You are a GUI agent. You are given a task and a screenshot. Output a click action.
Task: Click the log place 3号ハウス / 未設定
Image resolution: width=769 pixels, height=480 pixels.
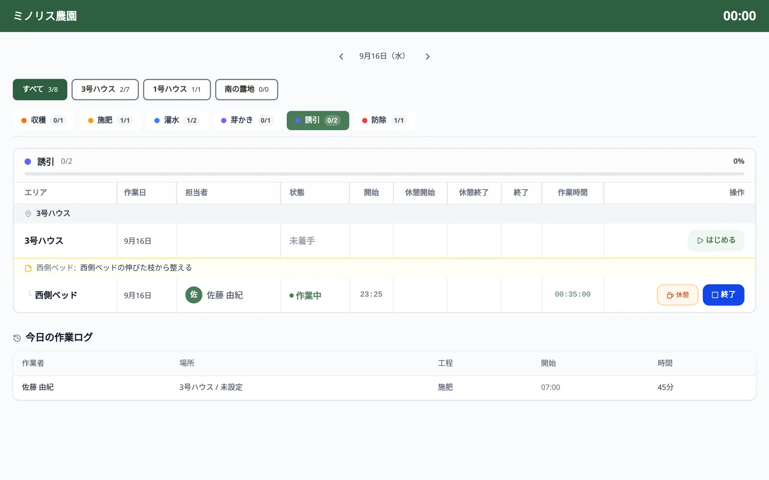[211, 387]
